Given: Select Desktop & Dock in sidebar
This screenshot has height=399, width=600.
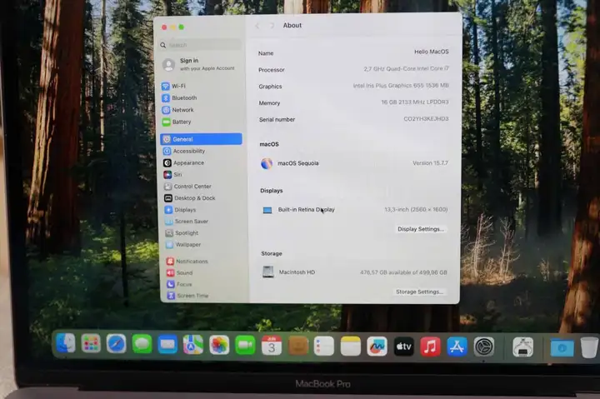Looking at the screenshot, I should click(202, 198).
